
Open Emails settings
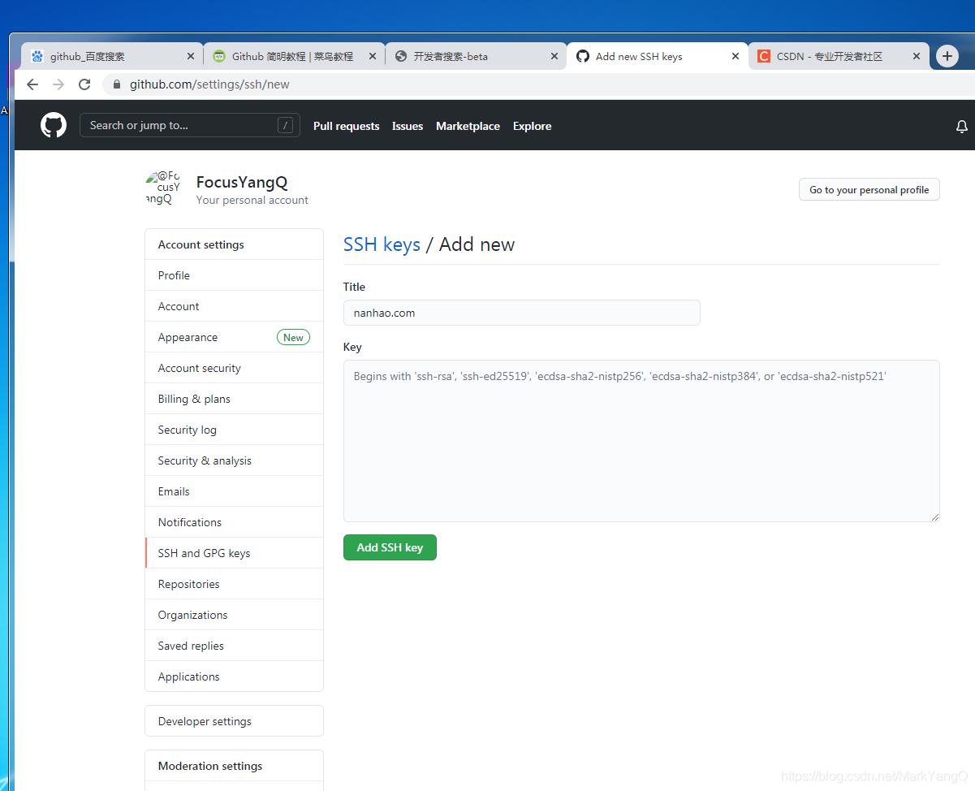234,491
